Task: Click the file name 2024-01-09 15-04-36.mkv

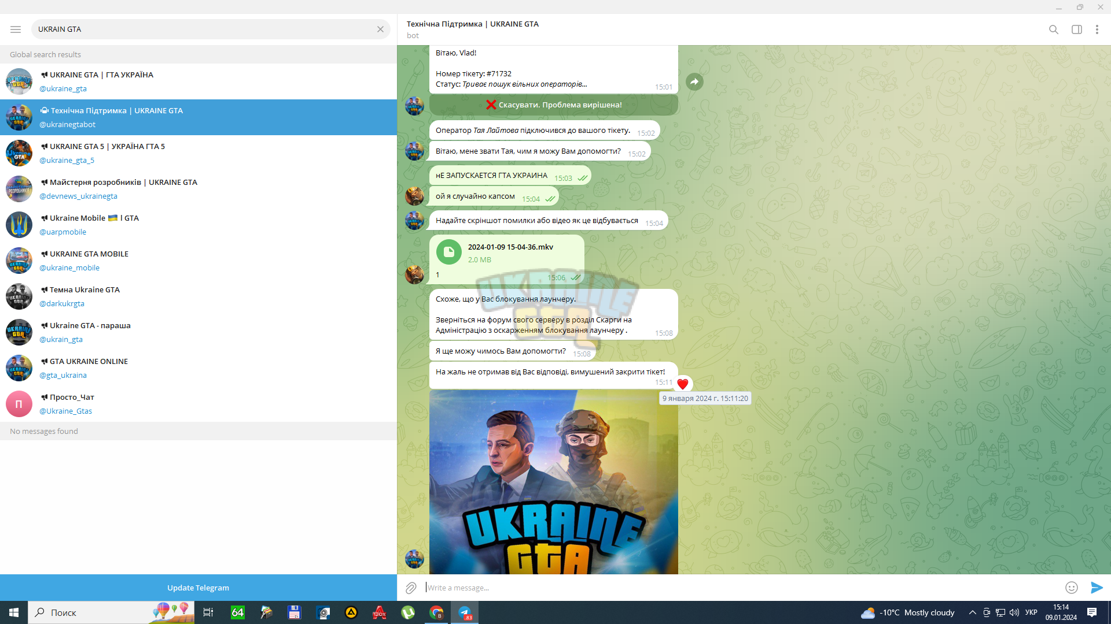Action: point(510,247)
